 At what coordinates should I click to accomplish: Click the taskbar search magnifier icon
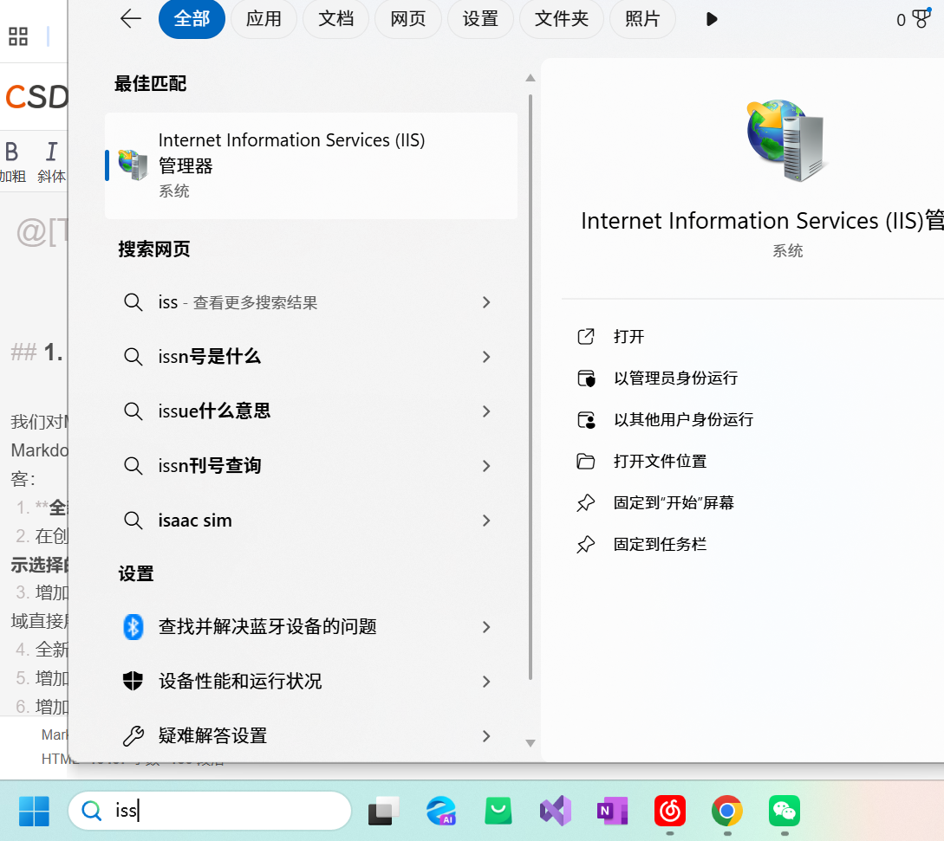tap(92, 811)
